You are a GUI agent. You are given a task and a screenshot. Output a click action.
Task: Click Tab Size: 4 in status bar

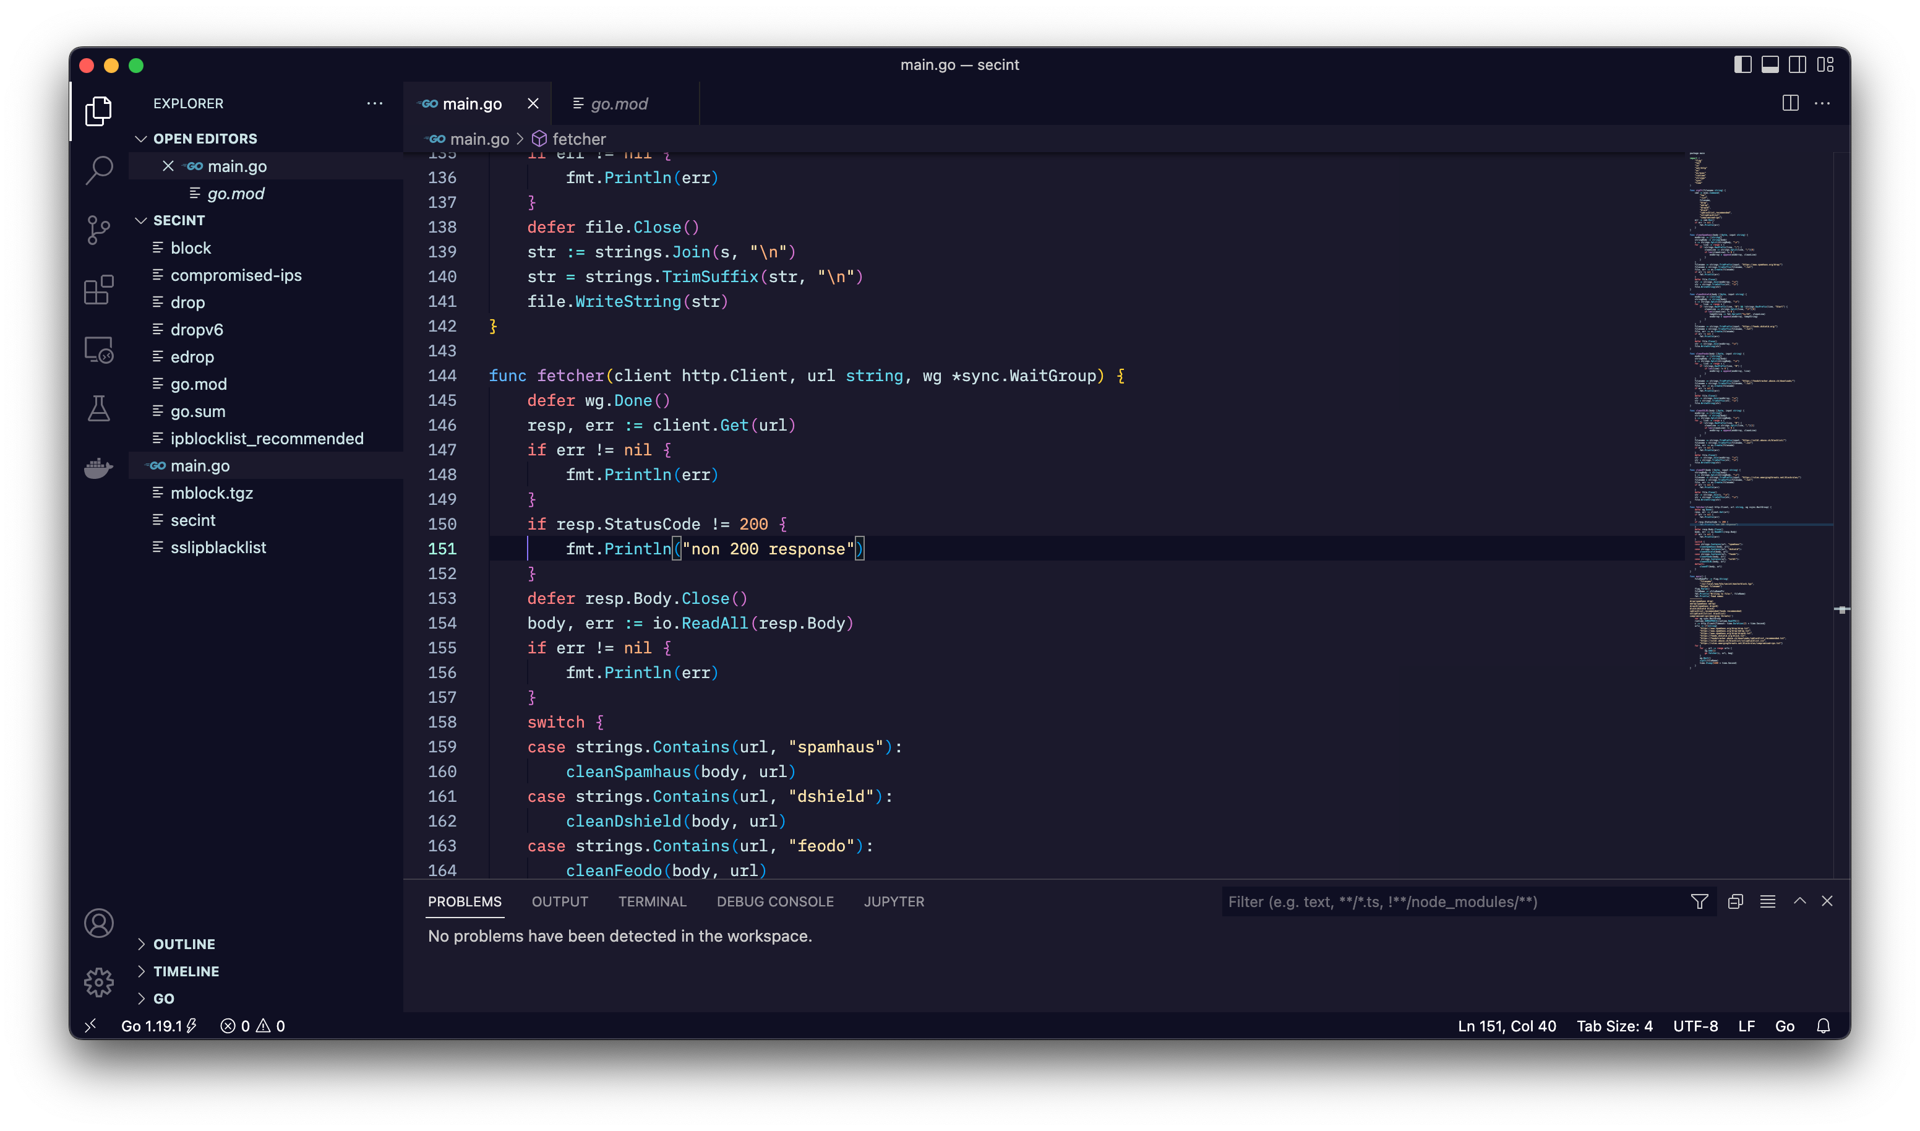1614,1026
